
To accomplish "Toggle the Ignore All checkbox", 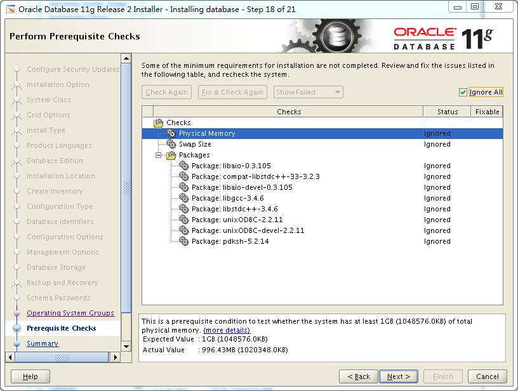I will (x=463, y=93).
